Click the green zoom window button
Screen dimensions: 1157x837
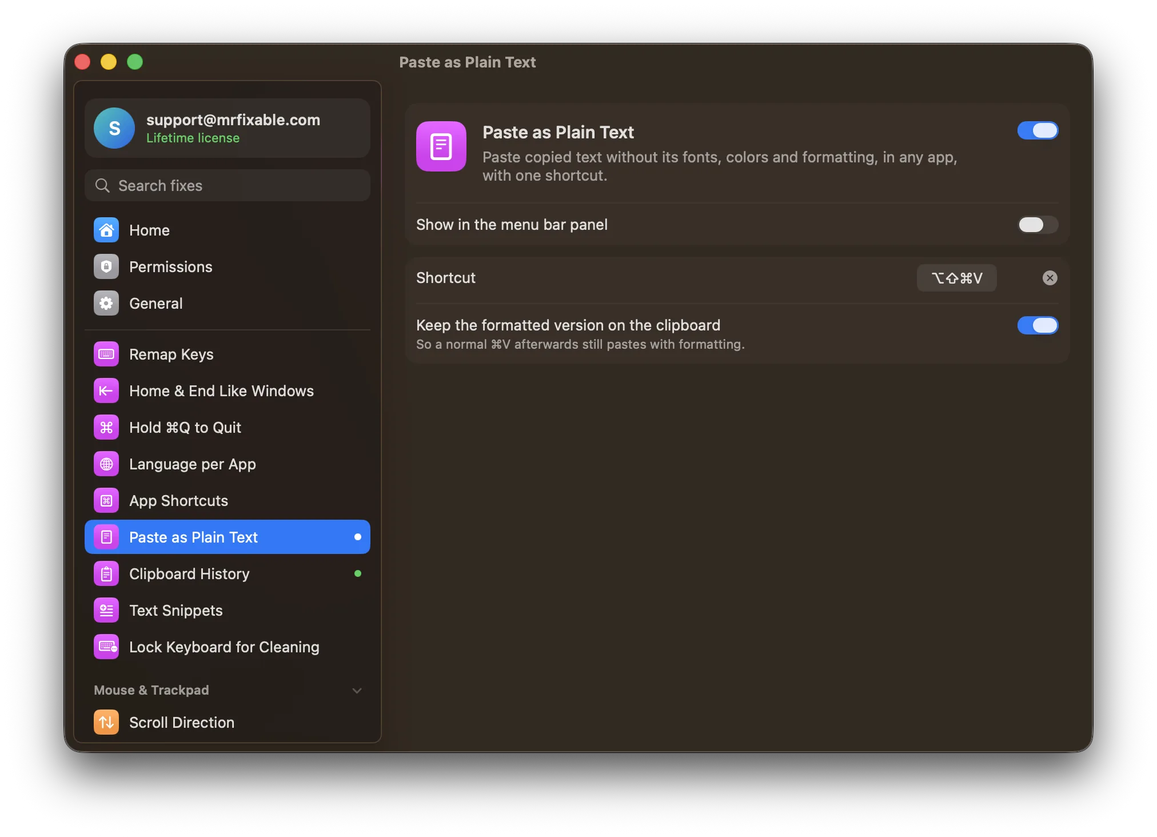click(x=135, y=62)
